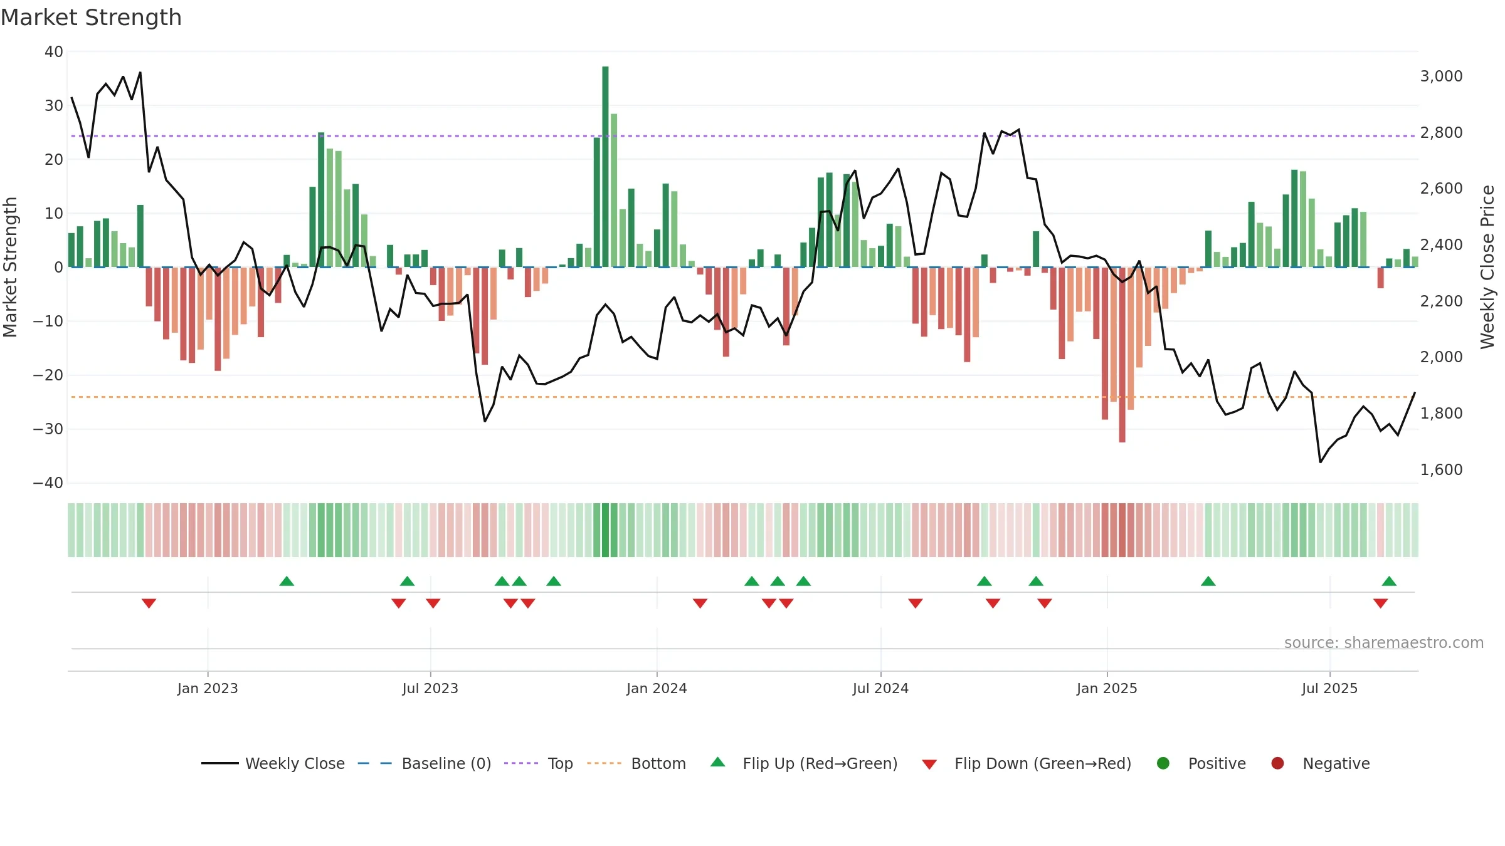The width and height of the screenshot is (1505, 846).
Task: Click the Negative red dot legend icon
Action: (1277, 763)
